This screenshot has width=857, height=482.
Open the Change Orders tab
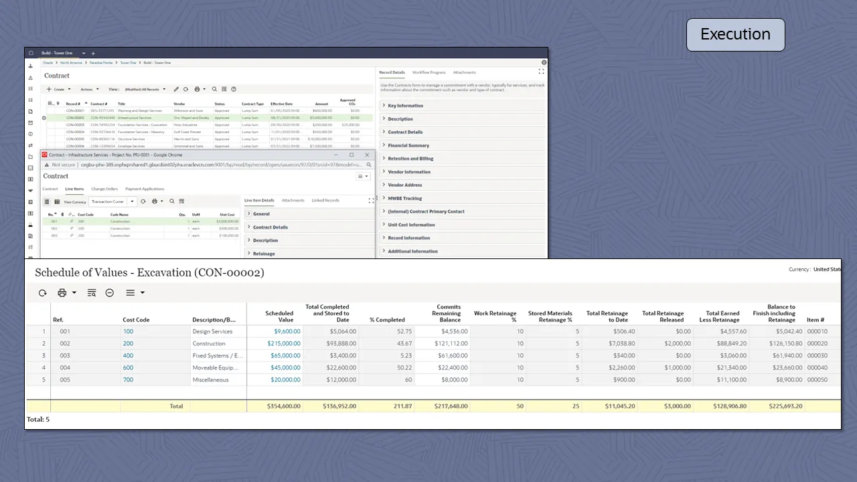pos(104,189)
